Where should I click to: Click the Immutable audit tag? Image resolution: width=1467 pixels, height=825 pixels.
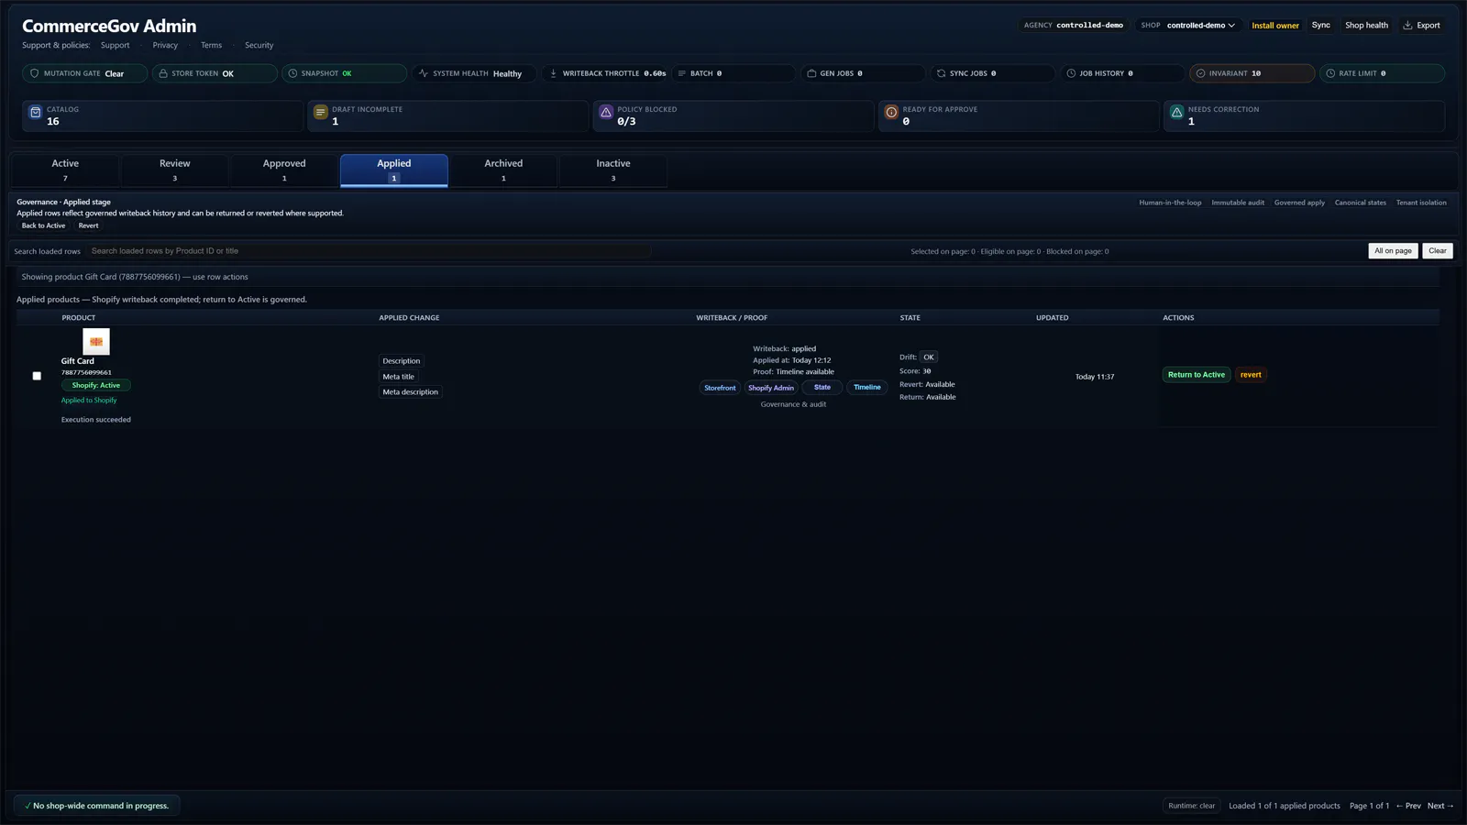[x=1238, y=203]
